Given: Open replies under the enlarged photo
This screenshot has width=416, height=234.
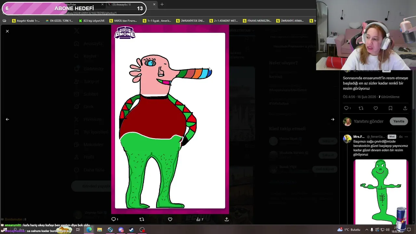Looking at the screenshot, I should (114, 219).
